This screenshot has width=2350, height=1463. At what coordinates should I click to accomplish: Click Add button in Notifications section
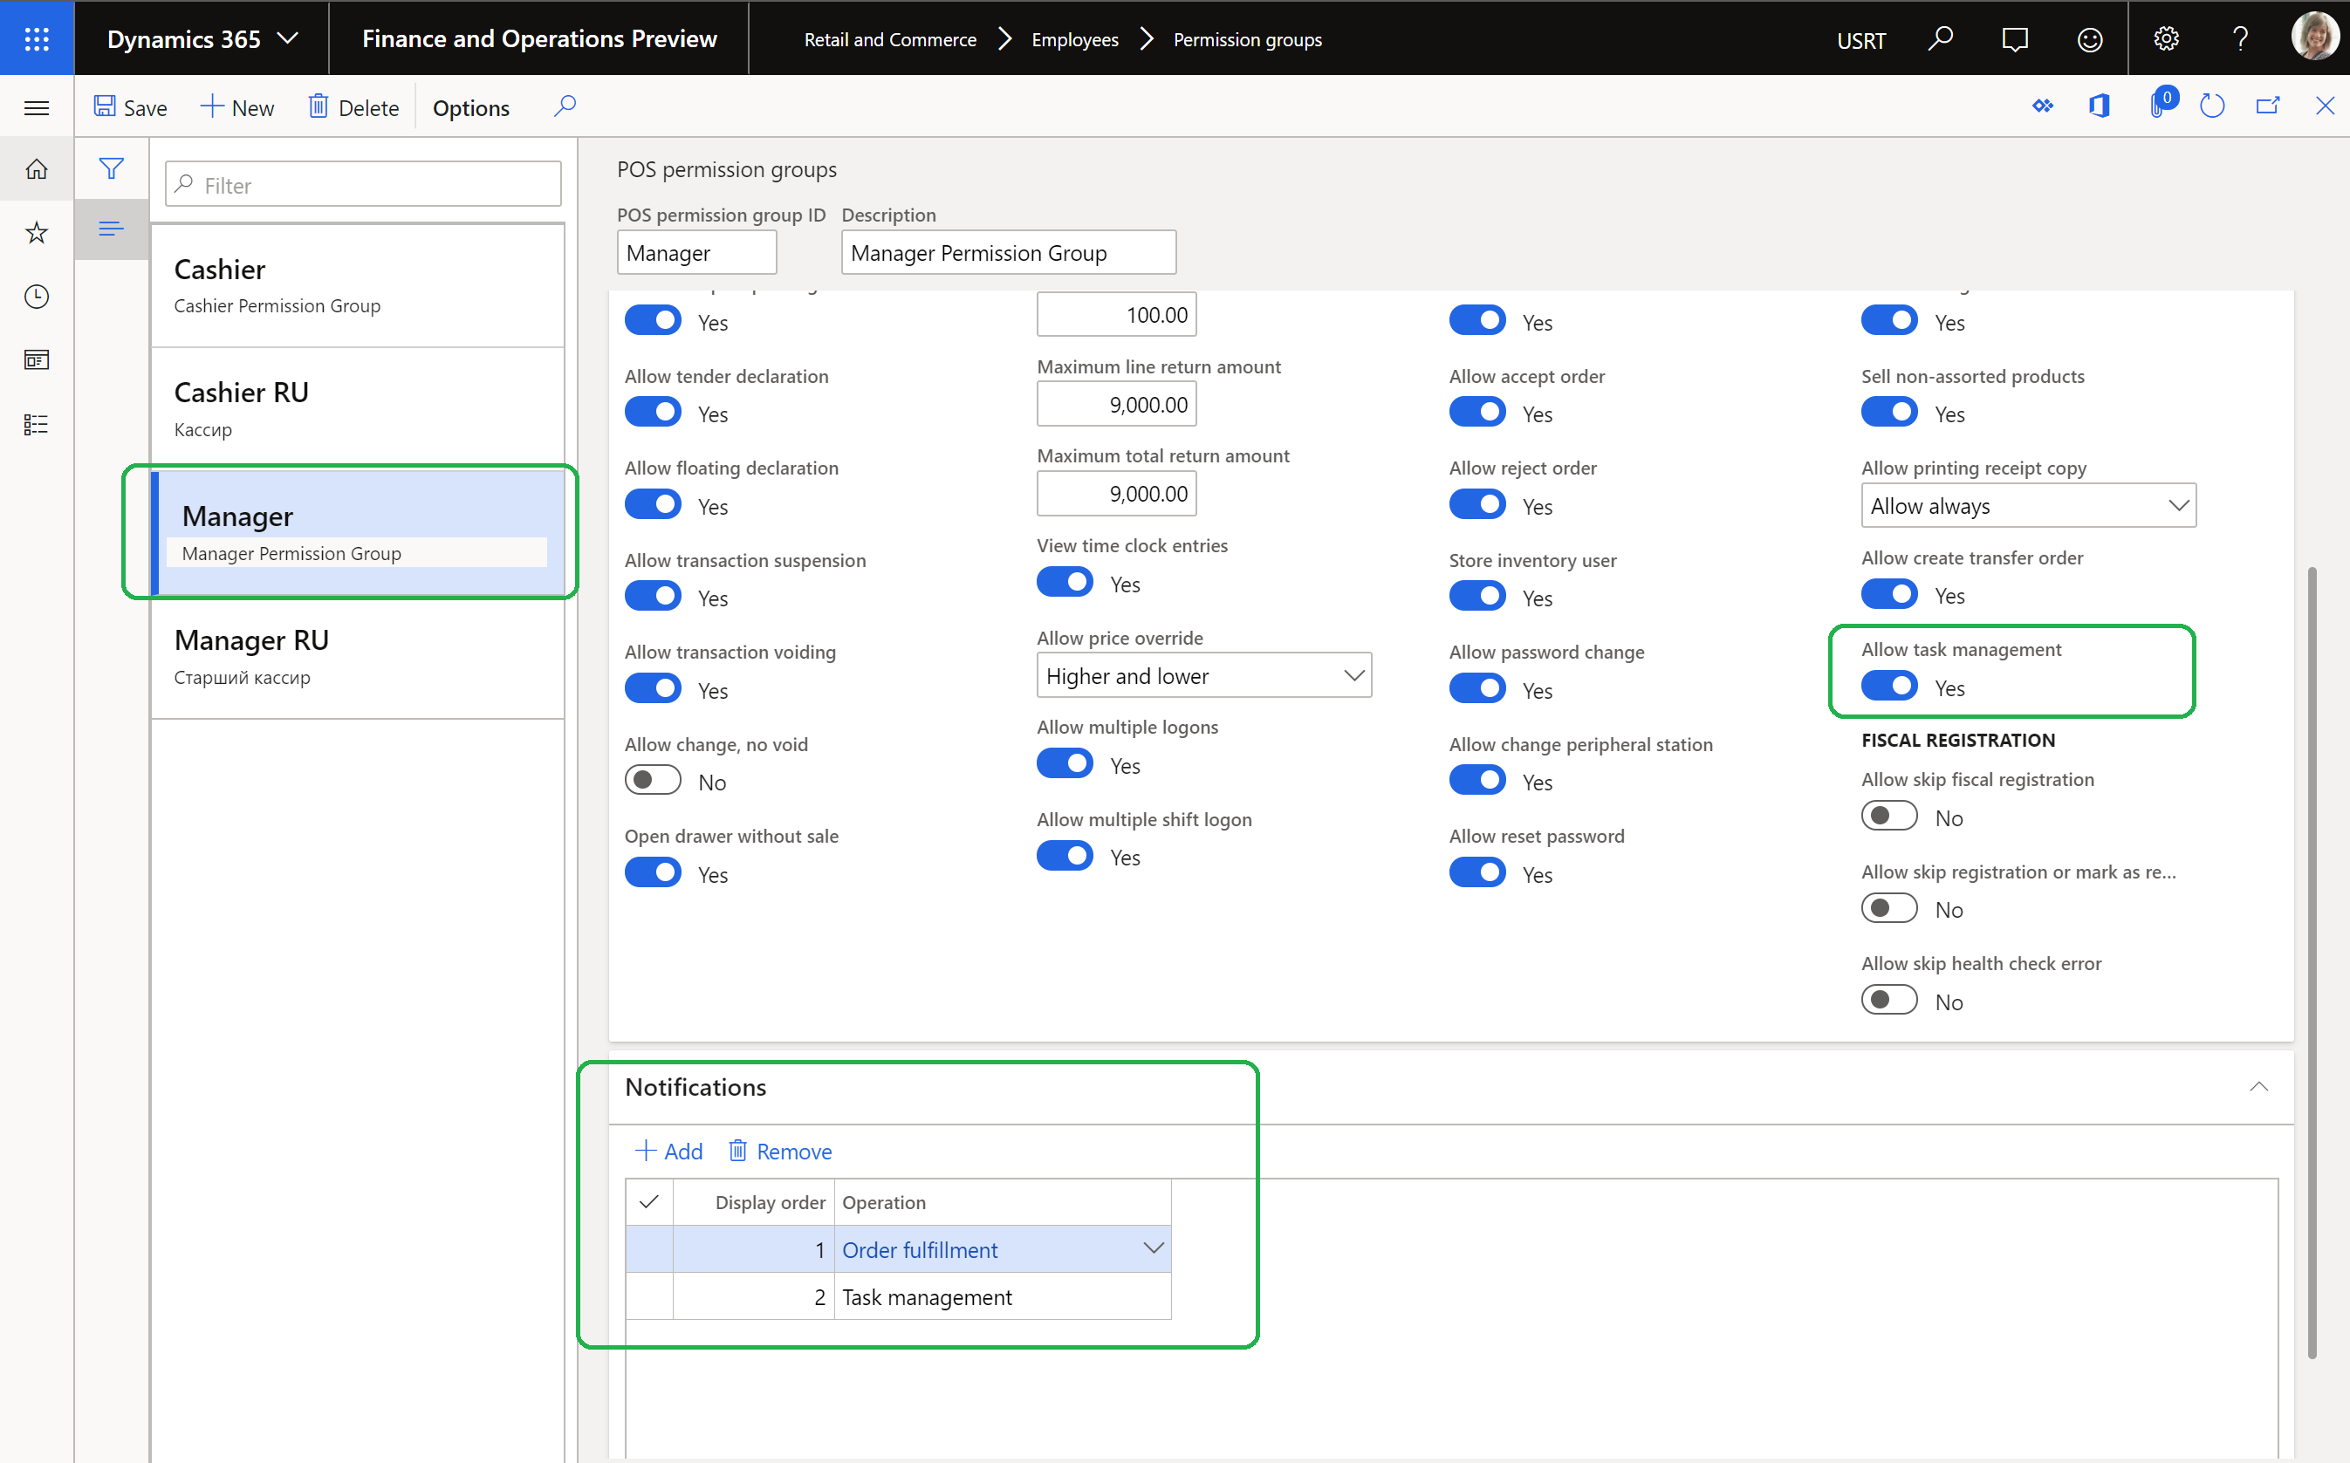[x=669, y=1150]
